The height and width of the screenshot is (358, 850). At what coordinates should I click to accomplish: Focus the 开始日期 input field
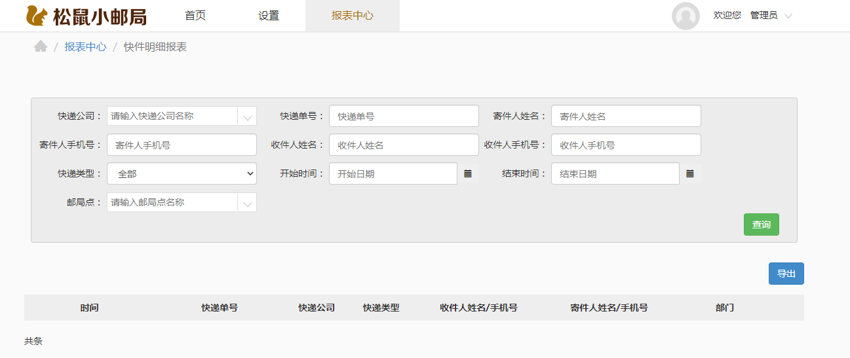pos(393,173)
